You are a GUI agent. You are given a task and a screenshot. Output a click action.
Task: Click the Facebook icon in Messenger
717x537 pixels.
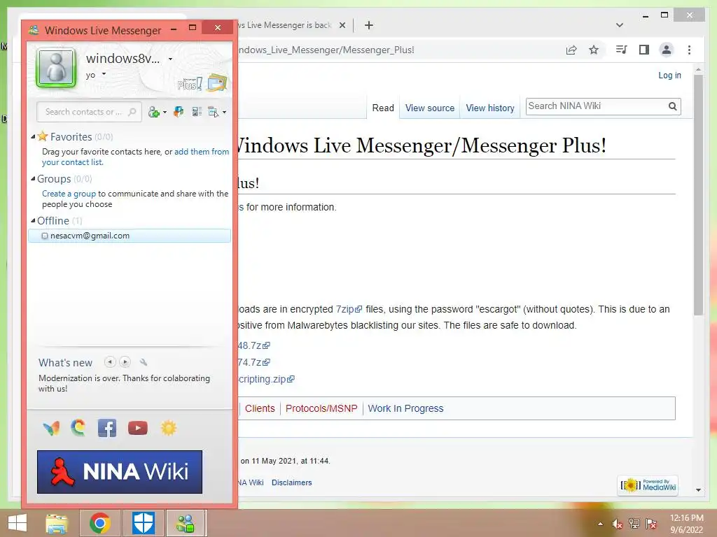(x=107, y=429)
